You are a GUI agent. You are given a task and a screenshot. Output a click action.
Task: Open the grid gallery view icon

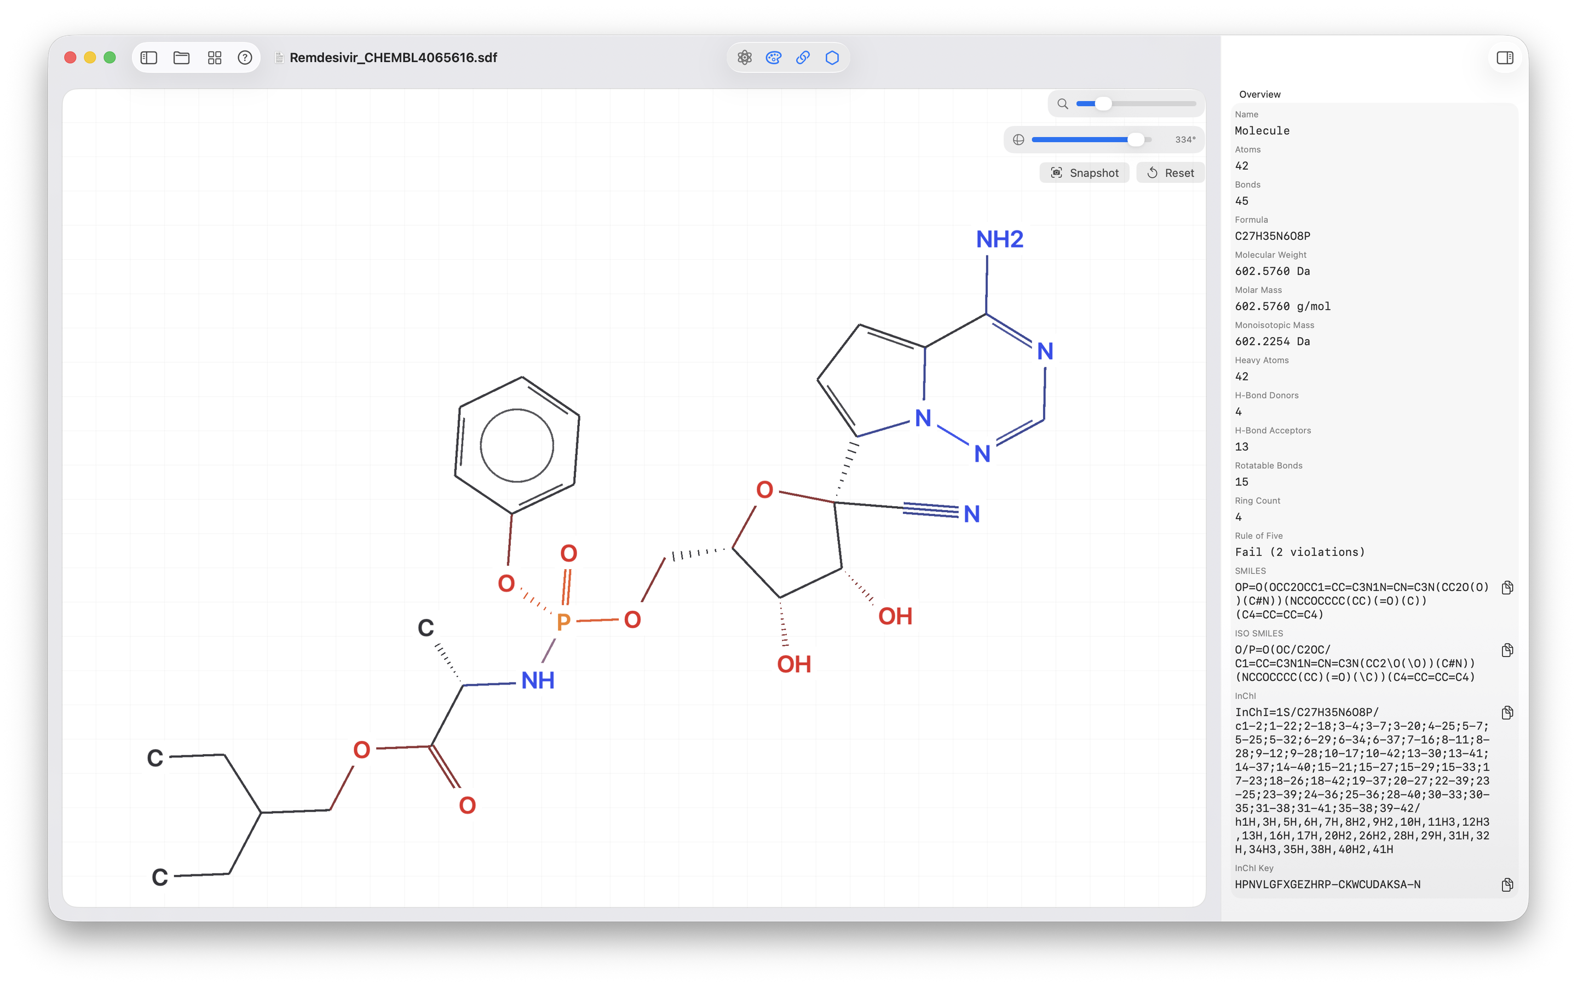[215, 58]
